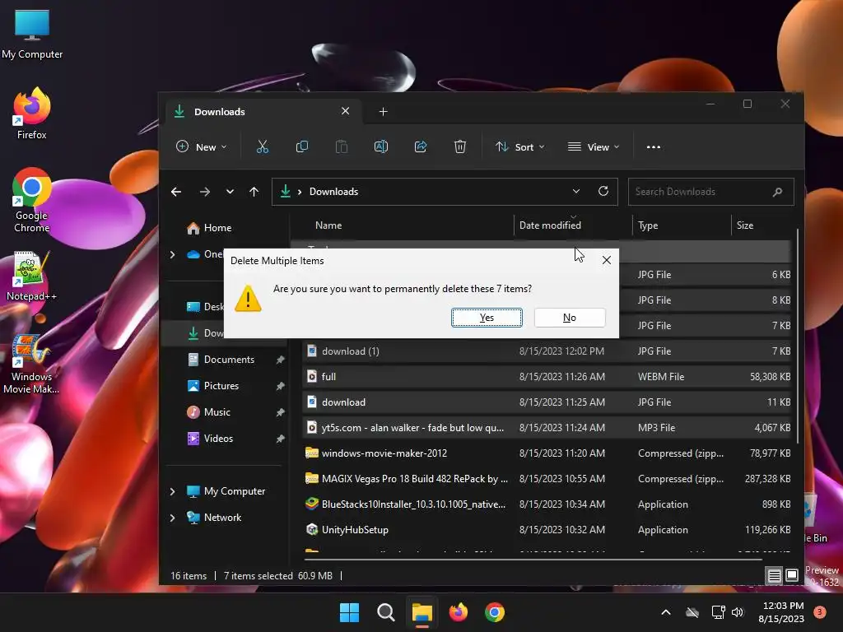Expand Network in navigation pane
843x632 pixels.
173,518
